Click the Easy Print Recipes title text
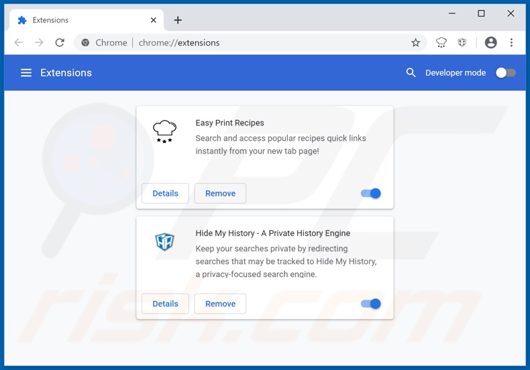Screen dimensions: 530x370 229,123
